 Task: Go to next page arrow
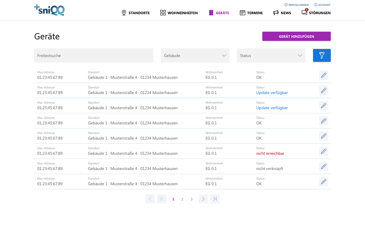pyautogui.click(x=203, y=199)
